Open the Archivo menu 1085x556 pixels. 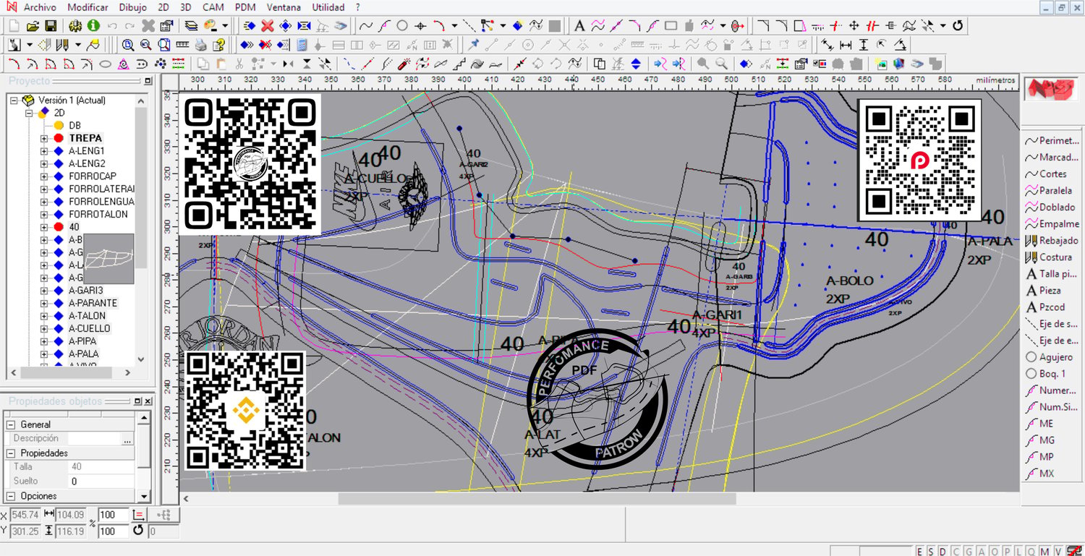(x=40, y=7)
